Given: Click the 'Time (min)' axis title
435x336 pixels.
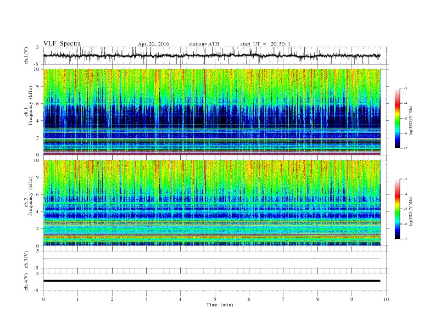Looking at the screenshot, I should tap(220, 305).
